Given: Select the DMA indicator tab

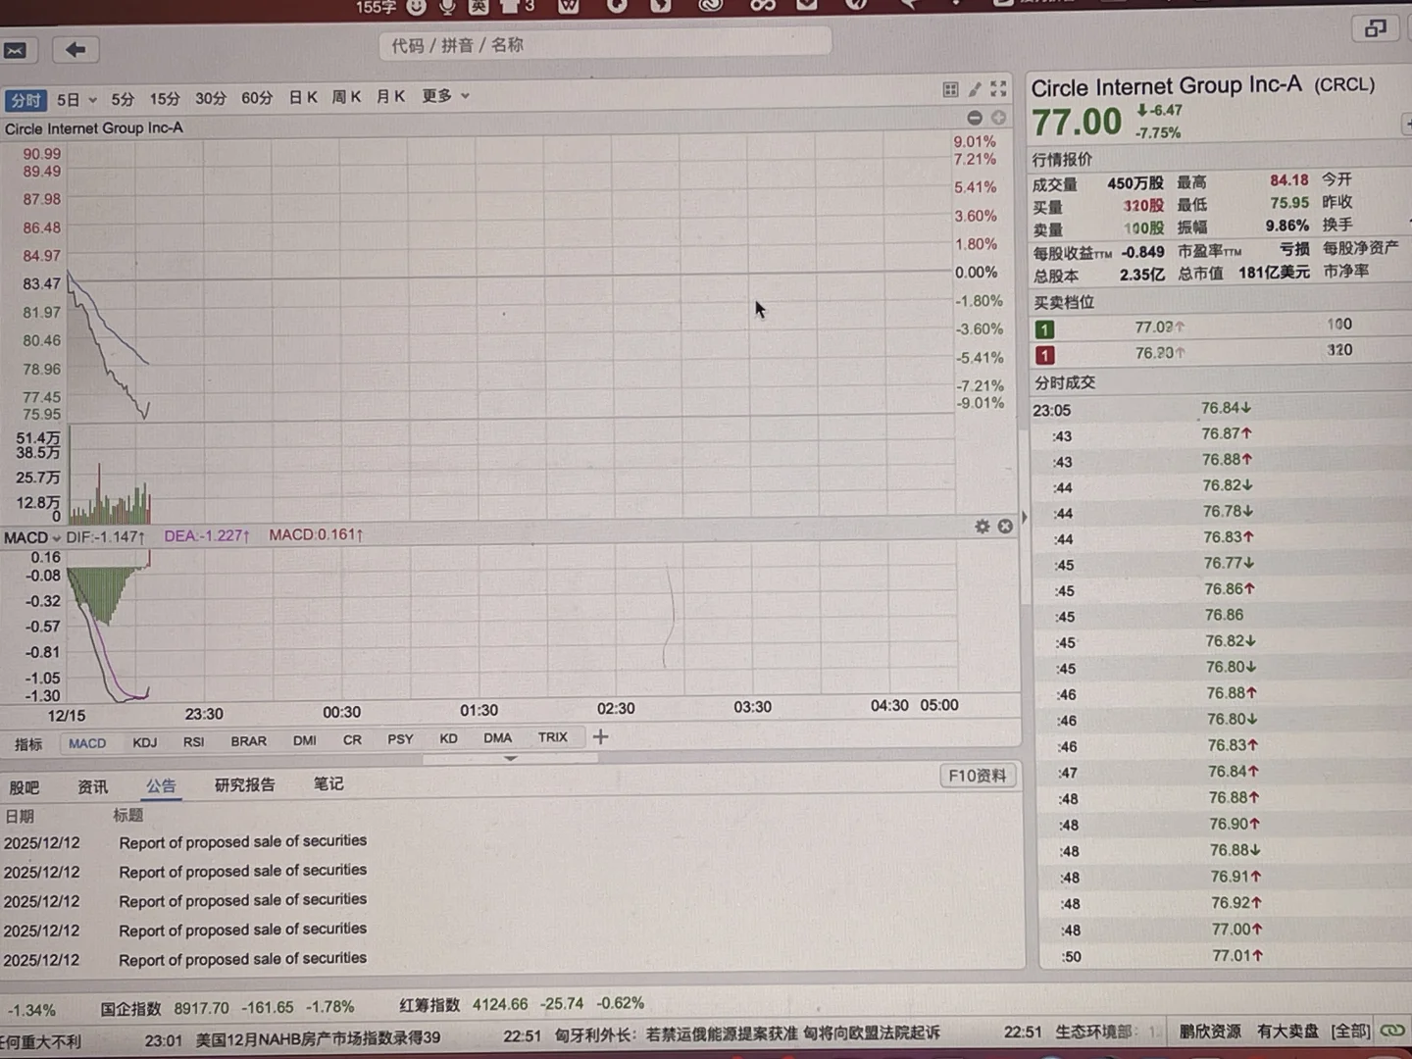Looking at the screenshot, I should point(497,737).
